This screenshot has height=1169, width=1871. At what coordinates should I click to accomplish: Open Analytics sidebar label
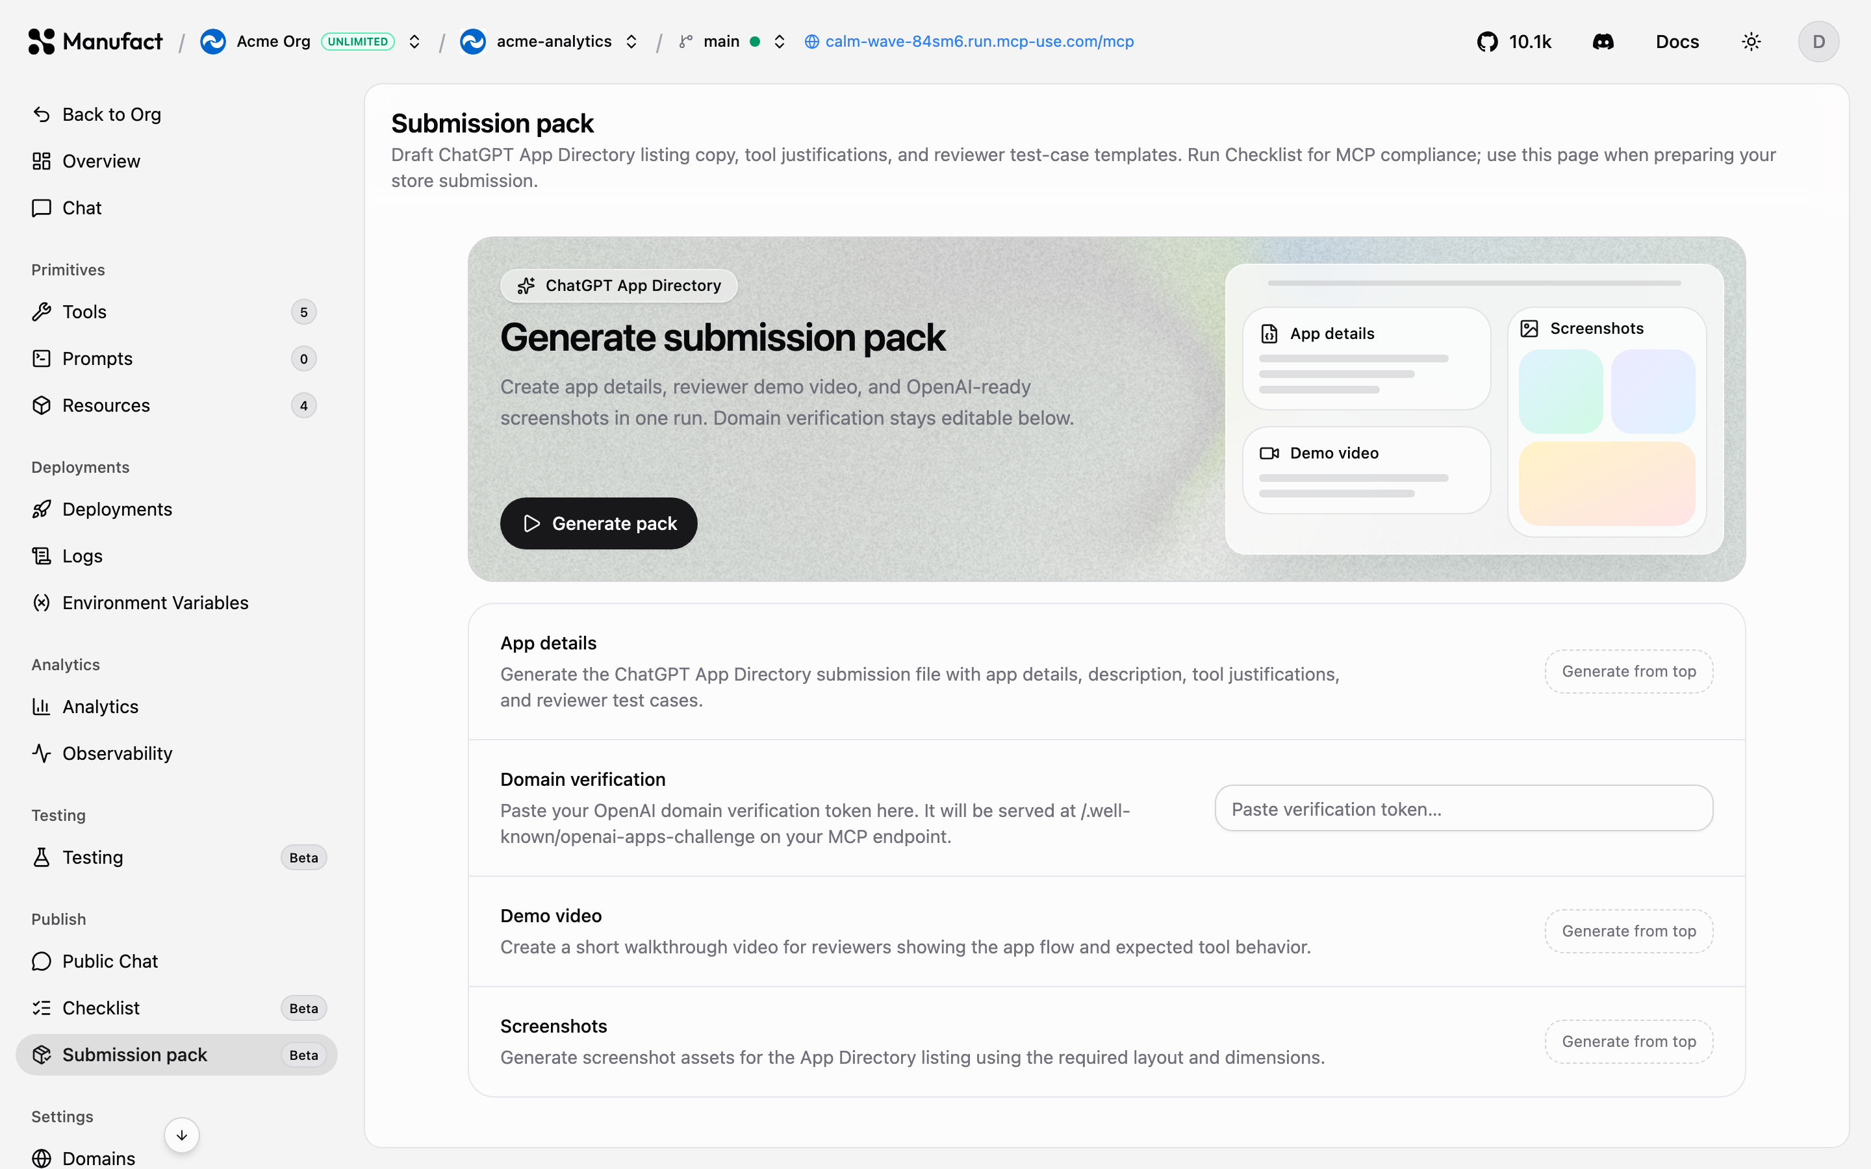click(x=101, y=707)
